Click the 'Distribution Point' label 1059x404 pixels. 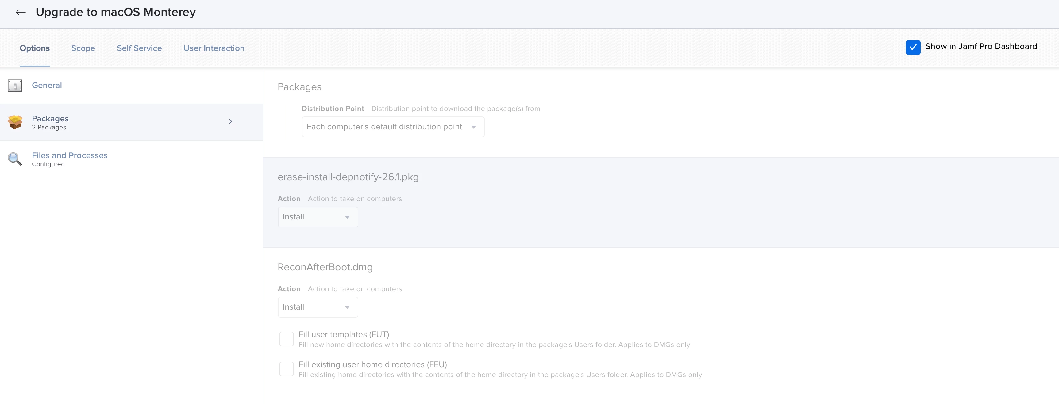[333, 109]
